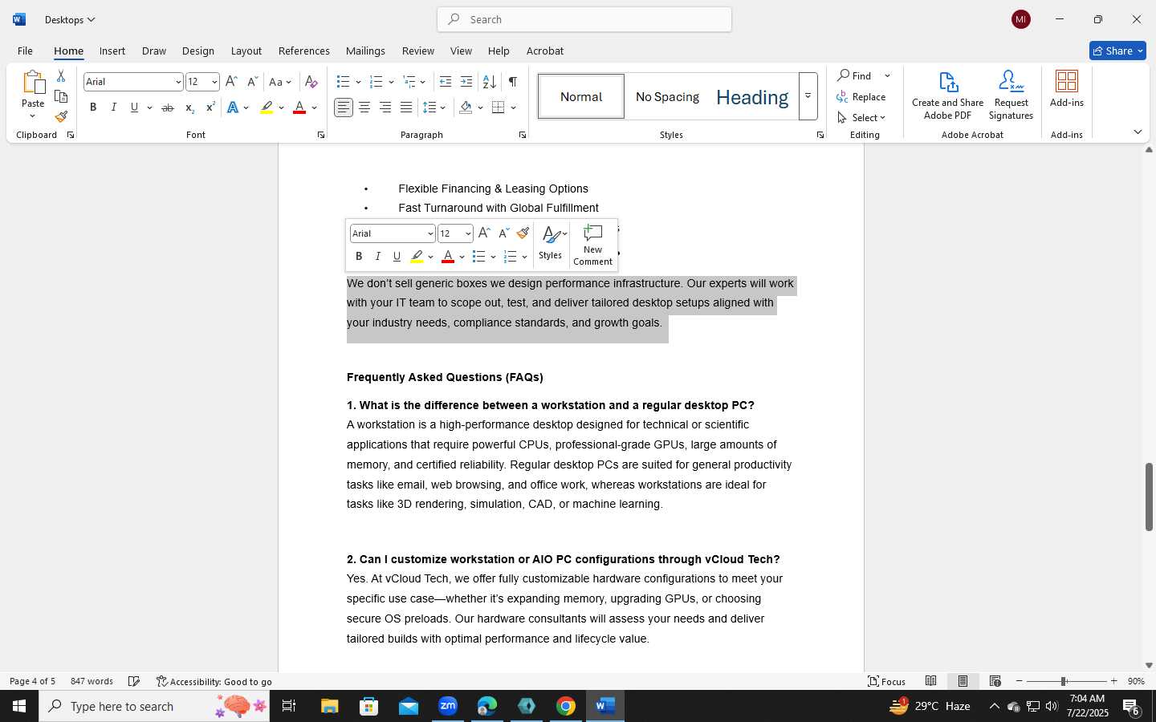Open Styles from the mini toolbar
The width and height of the screenshot is (1156, 722).
tap(551, 243)
